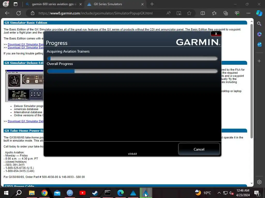Click the page vertical scrollbar
265x198 pixels.
(x=252, y=81)
